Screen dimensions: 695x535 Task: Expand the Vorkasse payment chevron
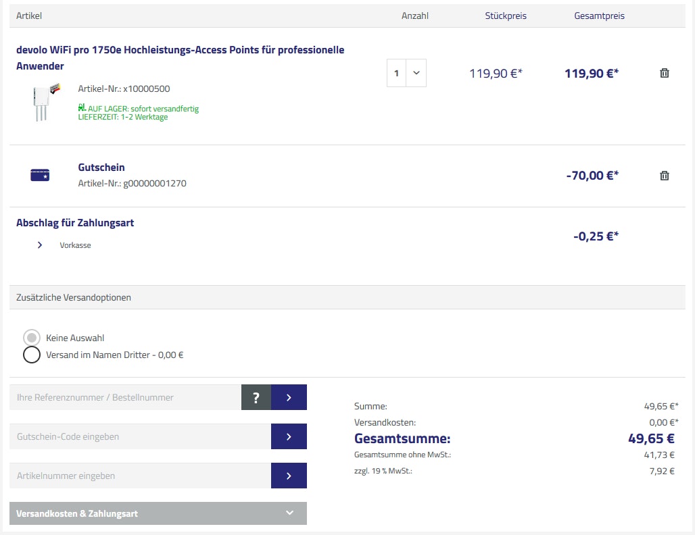click(40, 245)
